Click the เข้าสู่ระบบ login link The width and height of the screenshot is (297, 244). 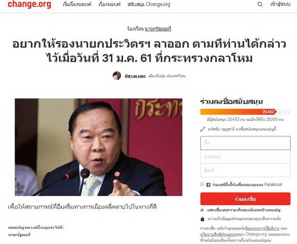point(280,4)
